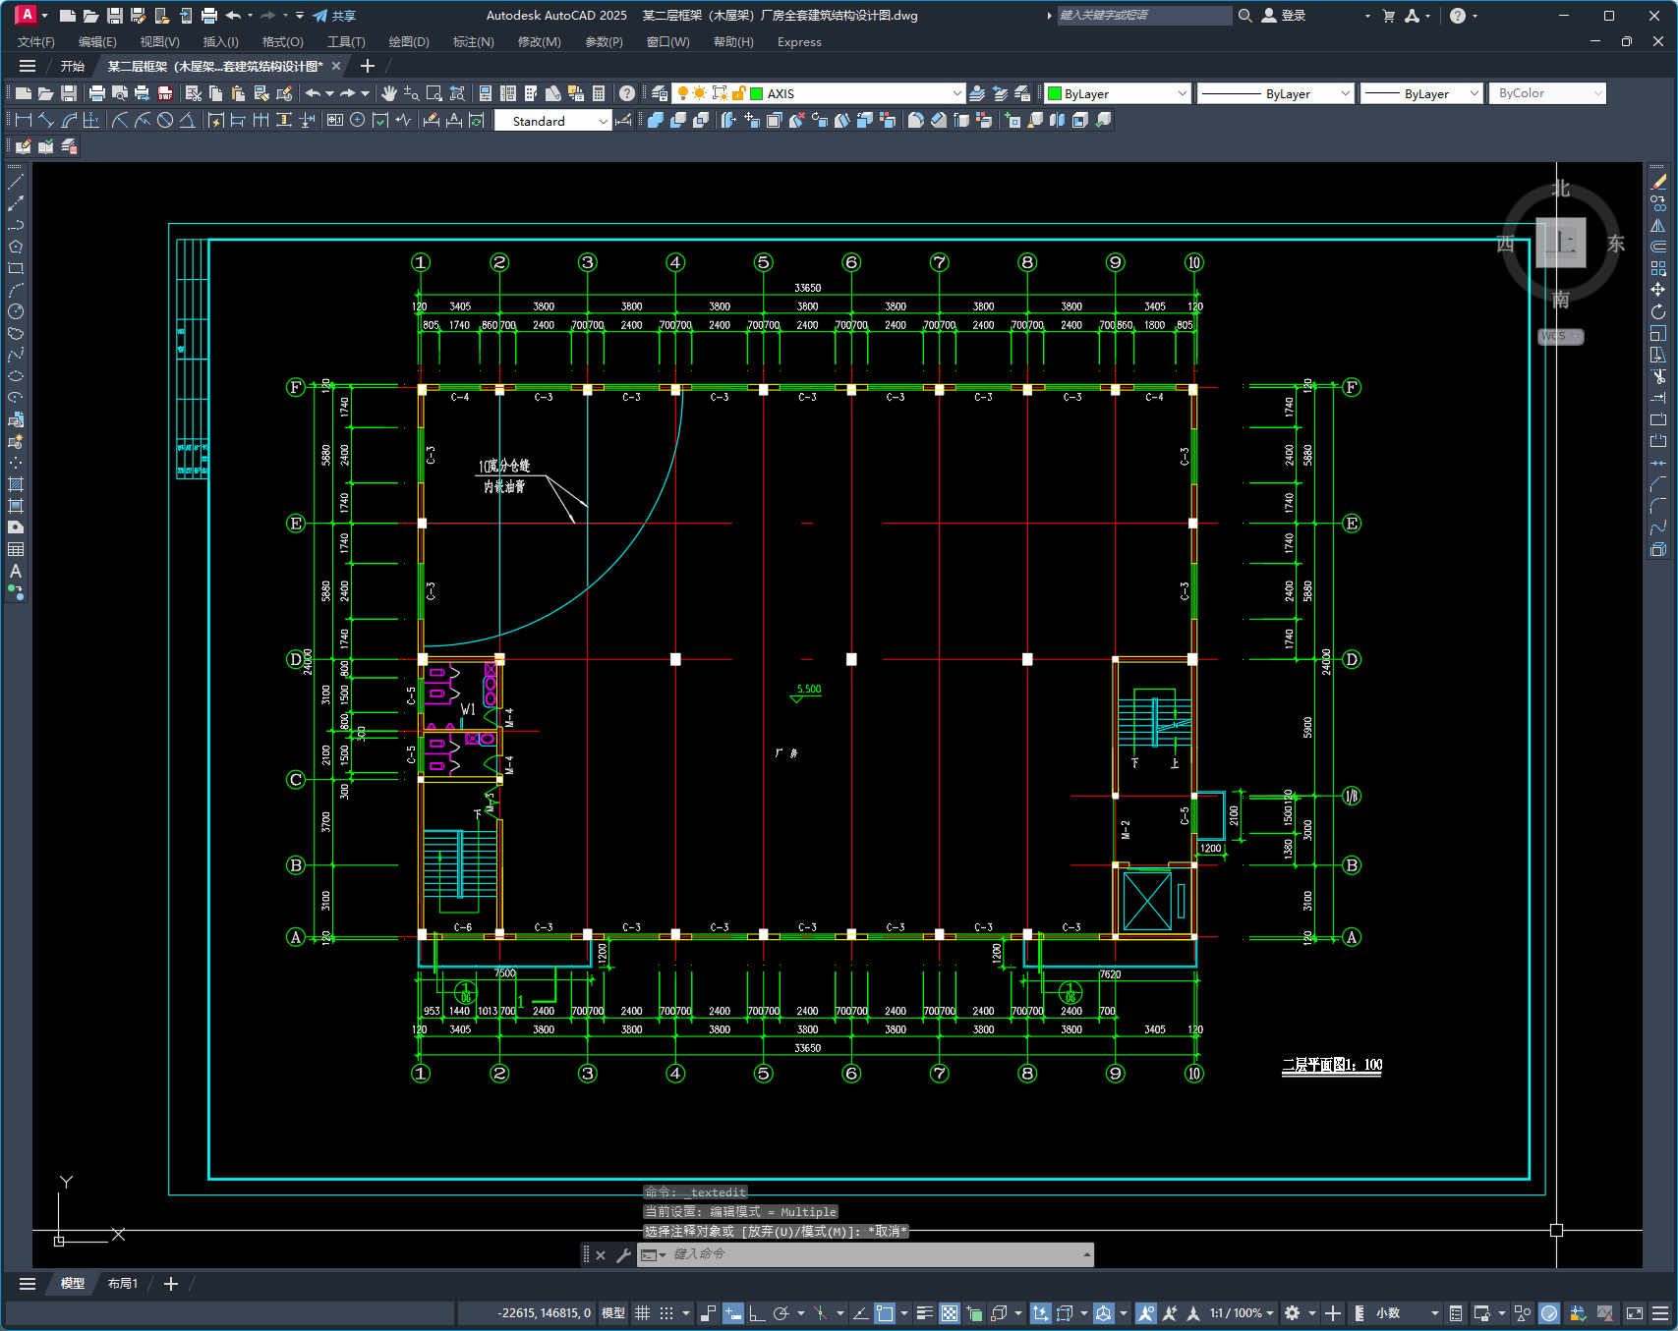Screen dimensions: 1678x1331
Task: Toggle ortho mode in status bar
Action: point(756,1313)
